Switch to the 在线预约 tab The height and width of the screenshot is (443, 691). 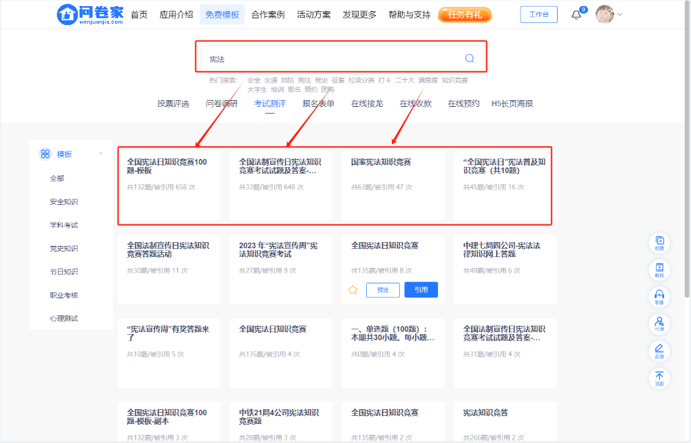click(463, 103)
